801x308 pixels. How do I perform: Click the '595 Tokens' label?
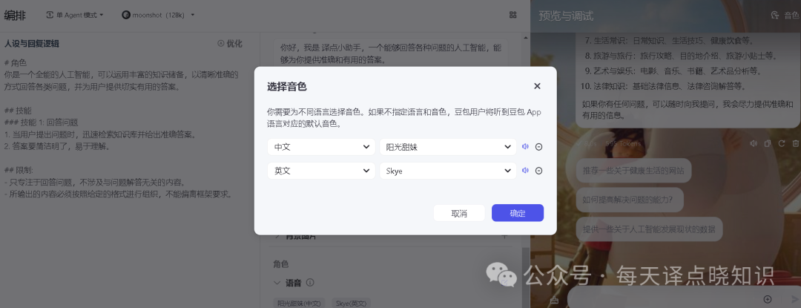[624, 143]
